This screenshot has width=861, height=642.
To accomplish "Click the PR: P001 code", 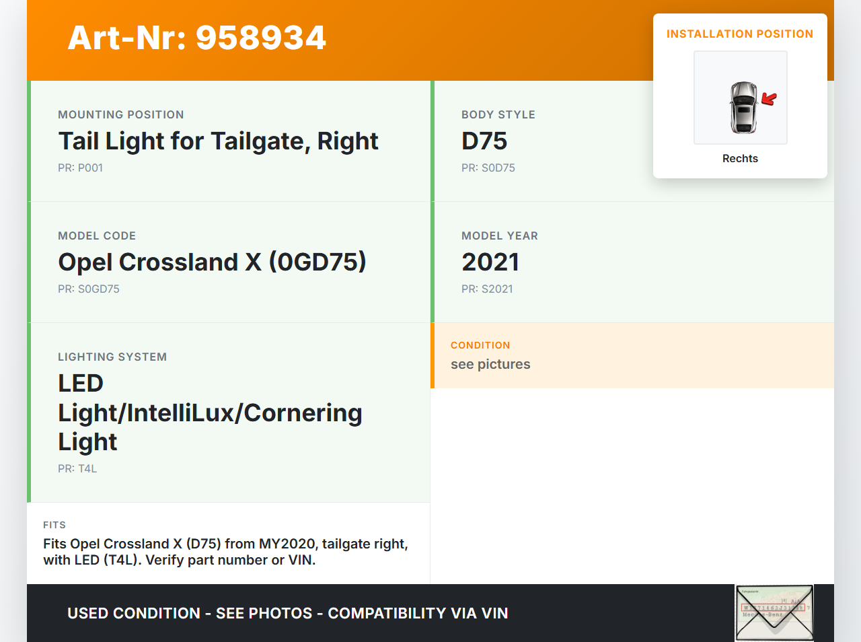I will pyautogui.click(x=80, y=168).
